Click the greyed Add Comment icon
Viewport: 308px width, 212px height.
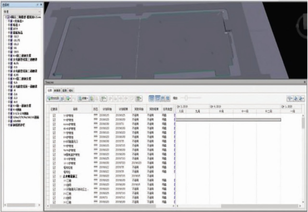tap(132, 98)
